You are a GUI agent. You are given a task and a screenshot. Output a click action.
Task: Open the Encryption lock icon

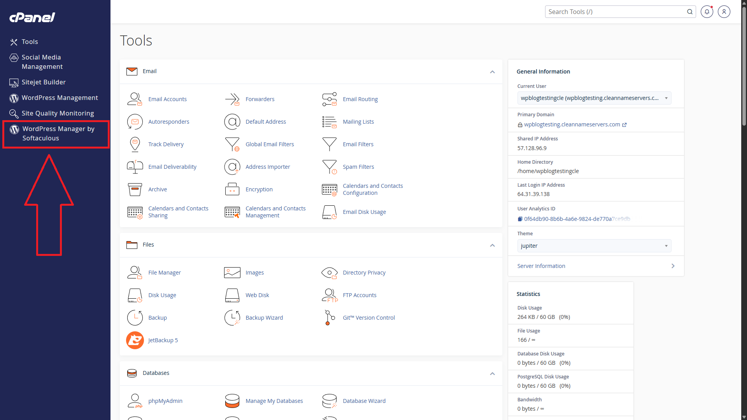pyautogui.click(x=232, y=189)
